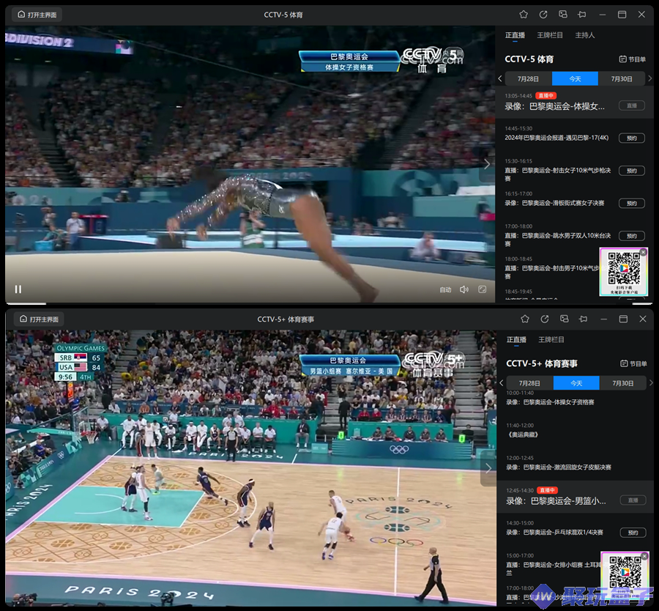Reserve the 14:45-15:30 遇见巴黎 program with 预约
659x611 pixels.
[632, 138]
